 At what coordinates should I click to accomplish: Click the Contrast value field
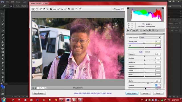point(158,58)
